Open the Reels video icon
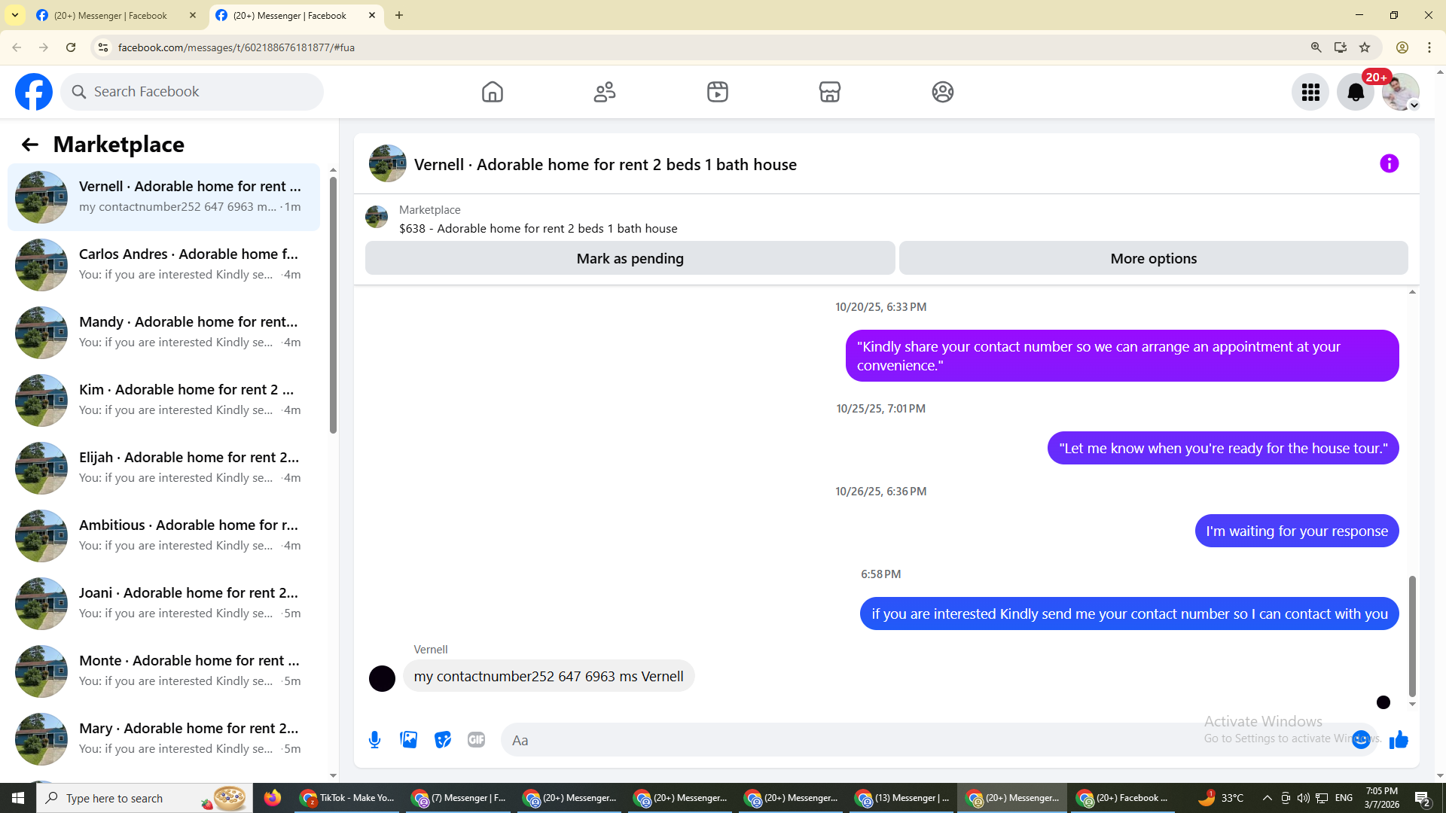The height and width of the screenshot is (813, 1446). tap(718, 92)
